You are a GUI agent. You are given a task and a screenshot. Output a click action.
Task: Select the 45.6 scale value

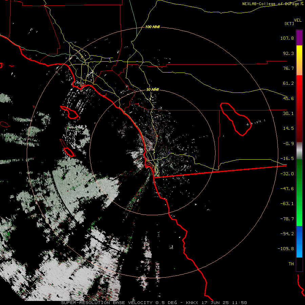[x=288, y=98]
